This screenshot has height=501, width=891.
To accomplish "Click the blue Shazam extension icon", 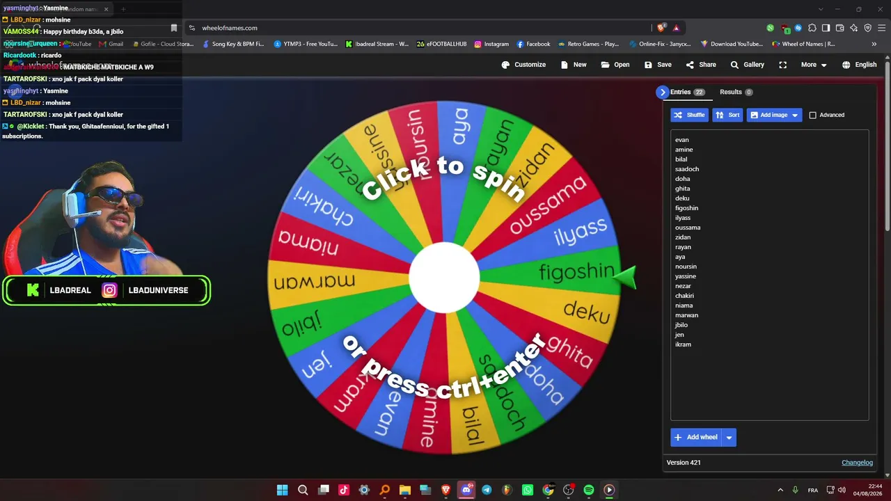I will coord(798,28).
